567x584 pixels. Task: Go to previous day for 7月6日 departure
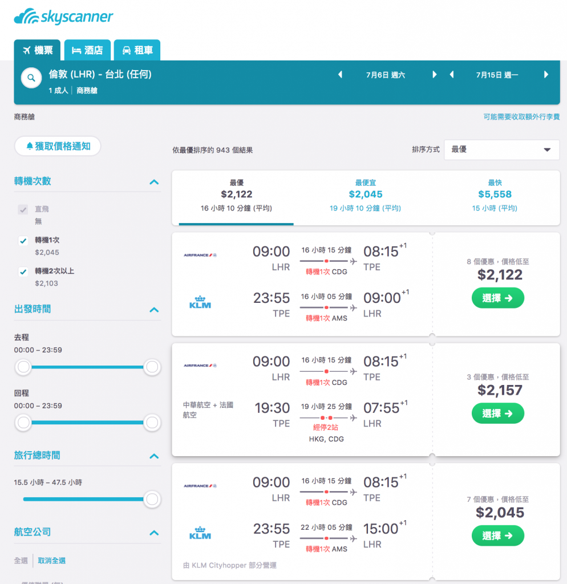point(340,75)
